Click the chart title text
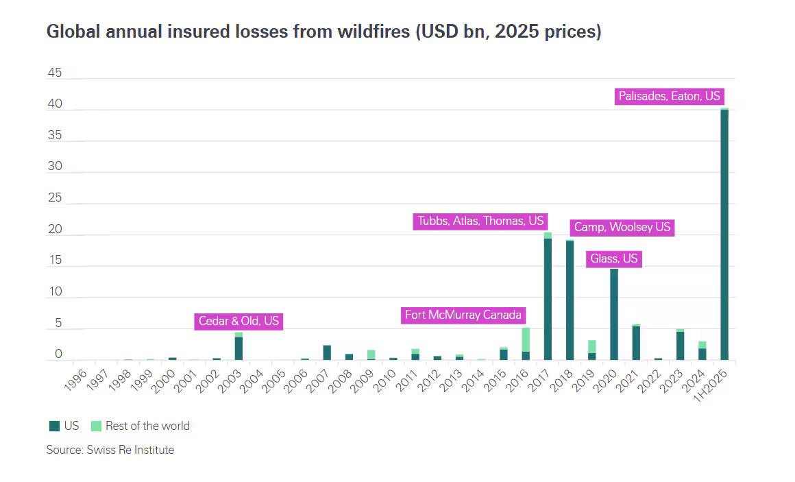Screen dimensions: 795x482 pos(323,32)
